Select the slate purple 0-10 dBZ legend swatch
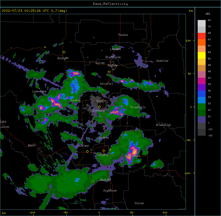Image resolution: width=221 pixels, height=216 pixels. 202,120
